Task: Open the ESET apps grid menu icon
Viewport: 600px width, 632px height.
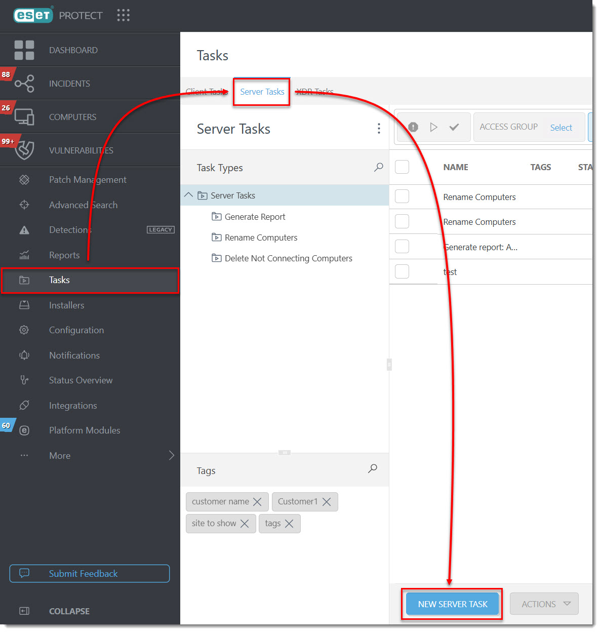Action: [x=123, y=15]
